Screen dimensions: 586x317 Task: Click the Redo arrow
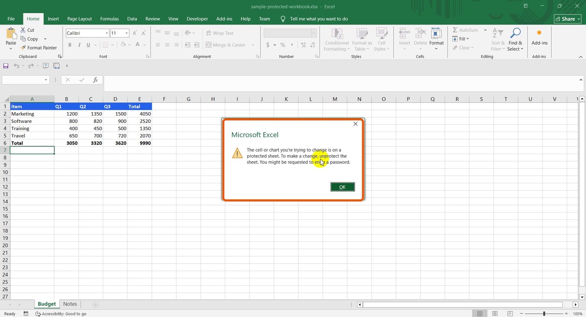click(x=31, y=66)
